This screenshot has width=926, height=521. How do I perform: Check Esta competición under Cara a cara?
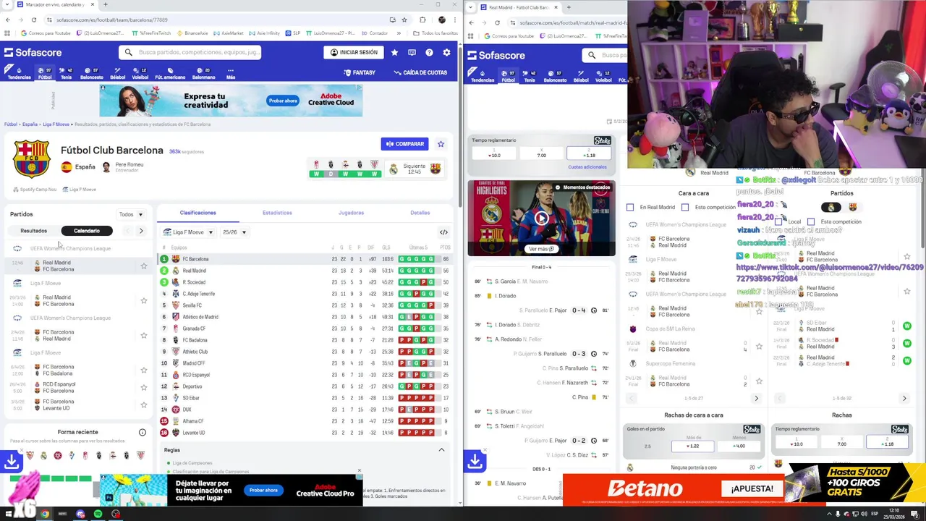pos(685,207)
